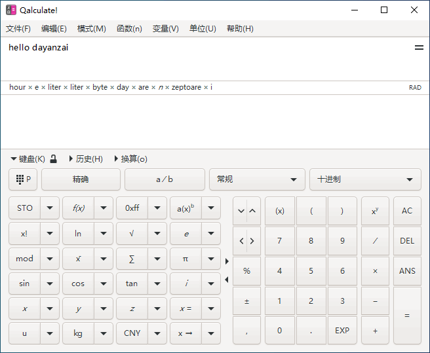Click the (x) smart parentheses key
Image resolution: width=430 pixels, height=353 pixels.
coord(280,211)
